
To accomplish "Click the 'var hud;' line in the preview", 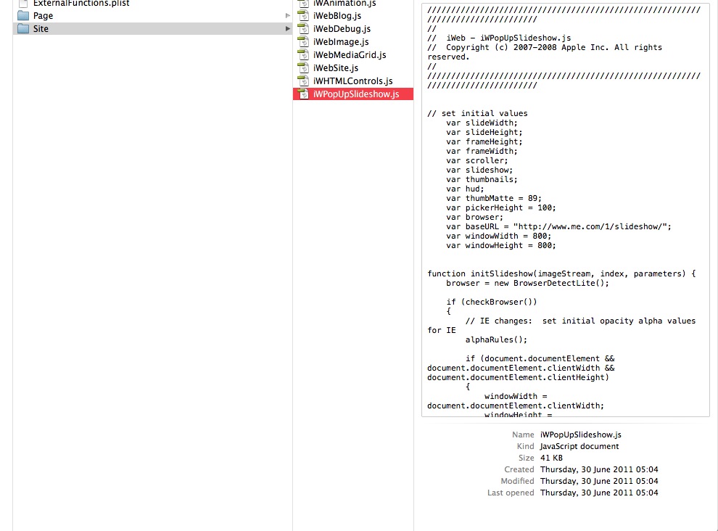I will 465,189.
